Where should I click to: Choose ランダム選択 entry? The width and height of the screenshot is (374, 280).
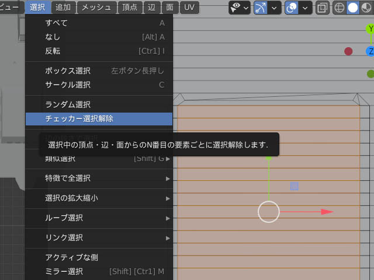point(99,104)
